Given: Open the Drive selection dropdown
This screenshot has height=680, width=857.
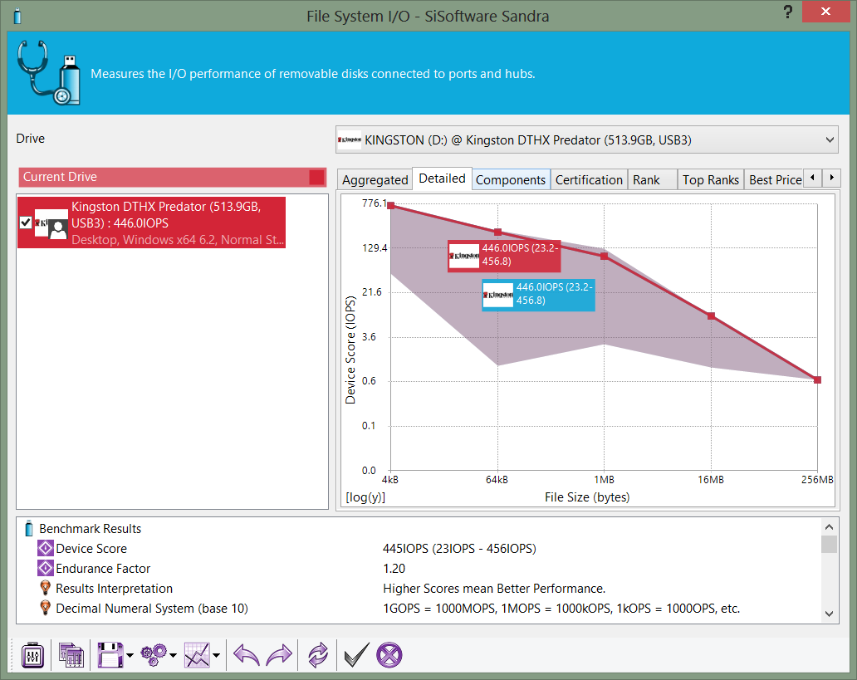Looking at the screenshot, I should pos(830,140).
